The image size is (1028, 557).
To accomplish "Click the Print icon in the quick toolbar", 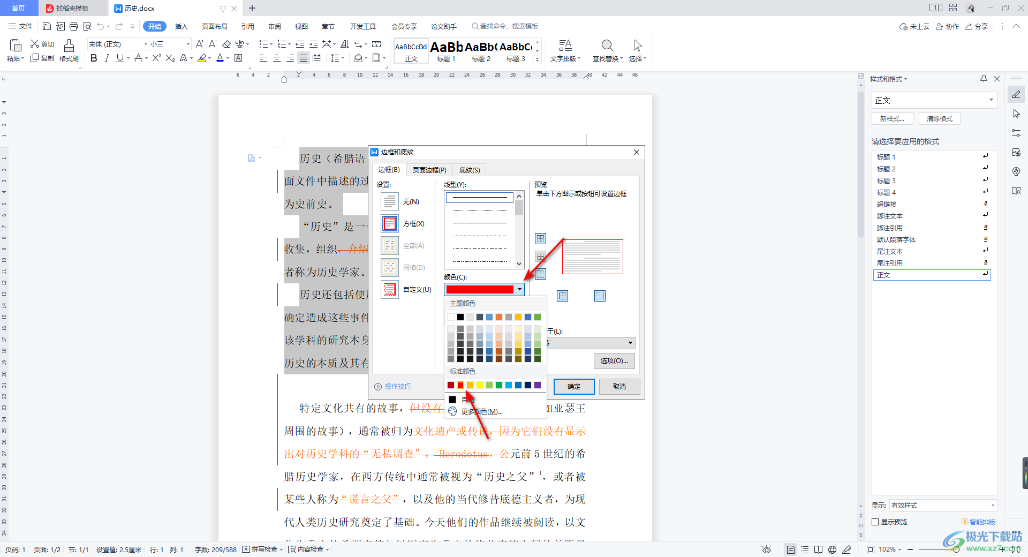I will point(73,26).
